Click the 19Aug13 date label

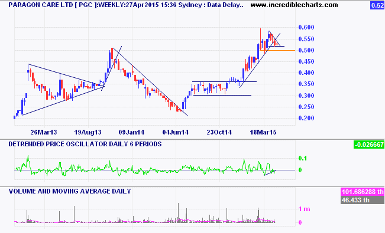click(x=88, y=132)
